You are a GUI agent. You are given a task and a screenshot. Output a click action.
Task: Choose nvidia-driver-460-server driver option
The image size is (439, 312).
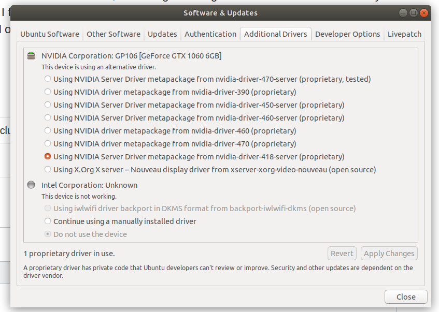point(48,117)
